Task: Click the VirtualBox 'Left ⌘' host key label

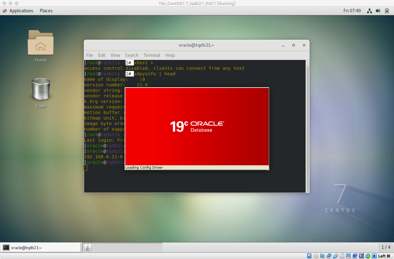Action: pyautogui.click(x=384, y=256)
